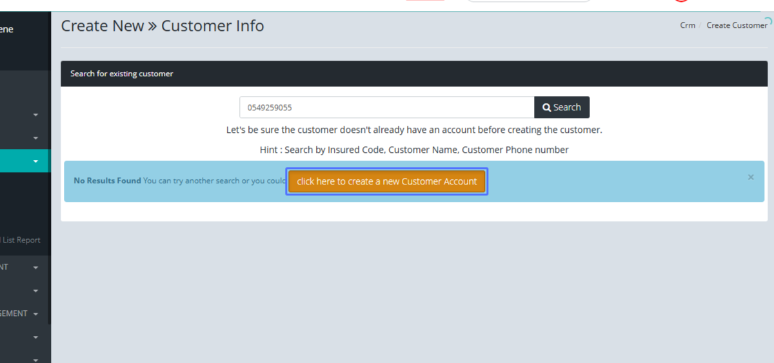Focus the customer search field with 0549259055
The width and height of the screenshot is (774, 363).
[x=386, y=108]
